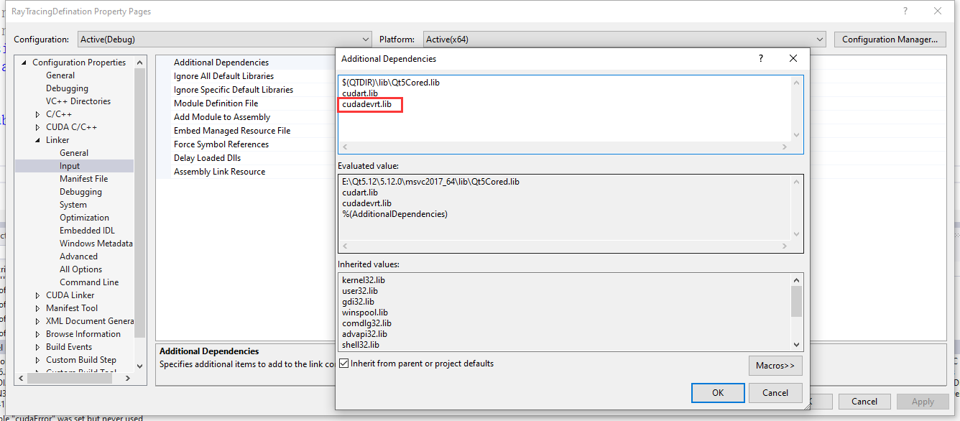Click the Macros>> button
Viewport: 960px width, 421px height.
(775, 365)
